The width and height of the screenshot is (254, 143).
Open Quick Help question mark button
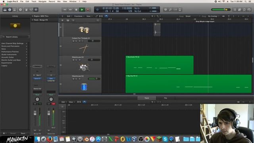pyautogui.click(x=20, y=10)
